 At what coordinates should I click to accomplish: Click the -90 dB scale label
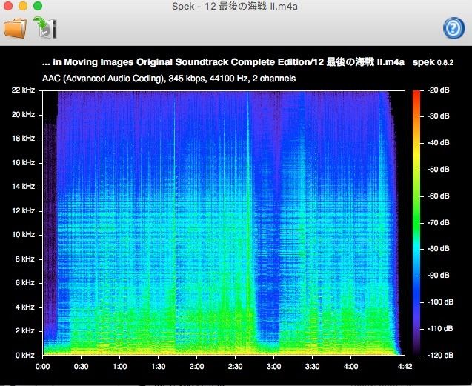coord(439,275)
